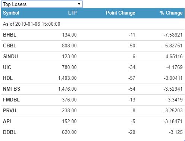Open the Top Losers dropdown
Image resolution: width=185 pixels, height=141 pixels.
(42, 4)
